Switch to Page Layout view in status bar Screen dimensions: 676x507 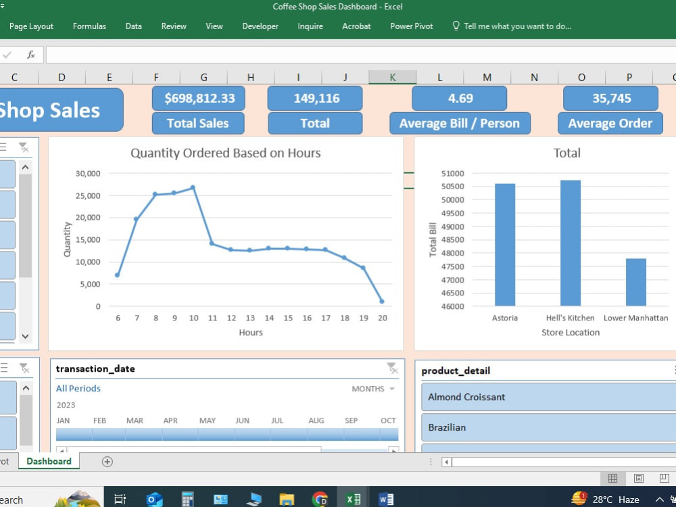coord(639,478)
